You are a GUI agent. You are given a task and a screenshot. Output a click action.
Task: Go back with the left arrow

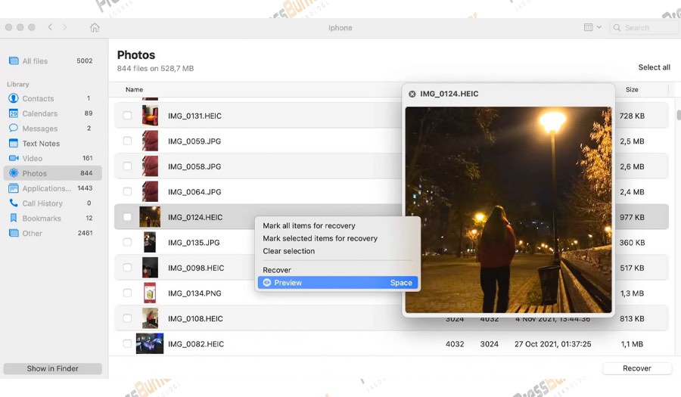(x=50, y=27)
